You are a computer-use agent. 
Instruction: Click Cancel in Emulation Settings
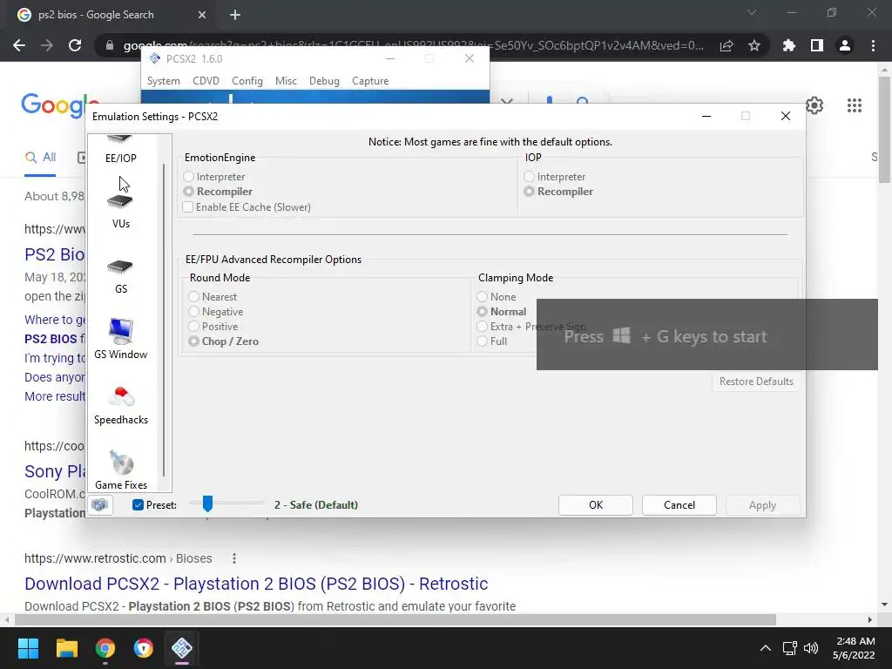coord(679,505)
